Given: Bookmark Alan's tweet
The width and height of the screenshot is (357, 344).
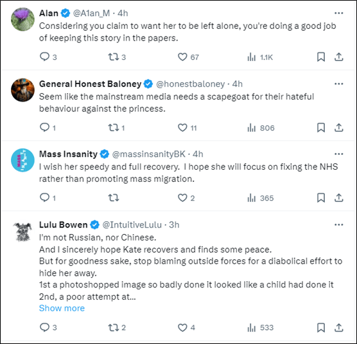Looking at the screenshot, I should click(x=321, y=57).
